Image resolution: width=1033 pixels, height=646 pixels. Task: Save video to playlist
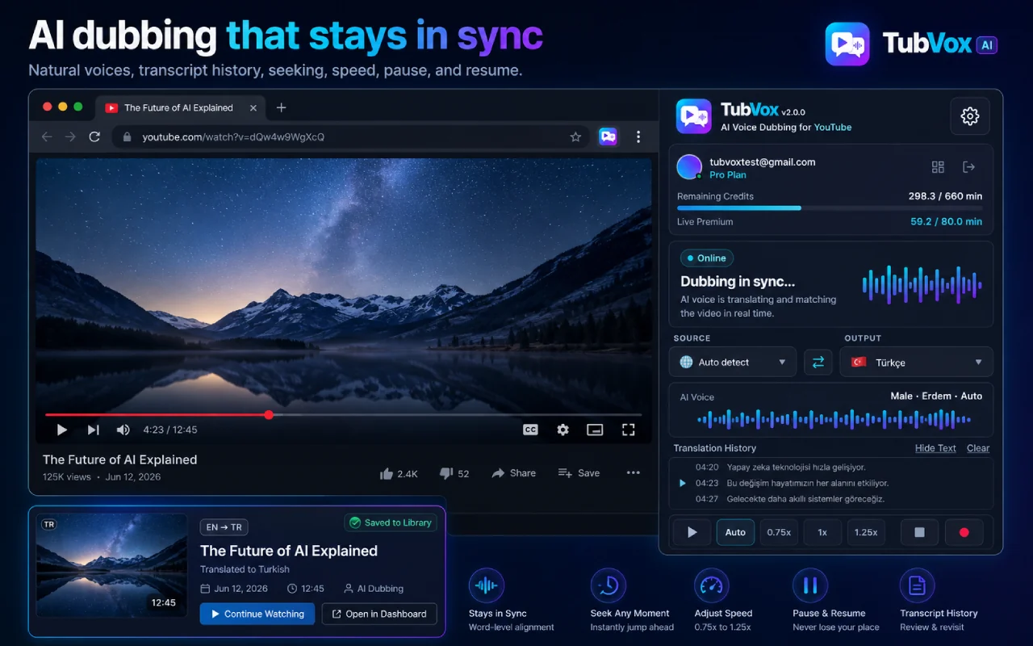[x=579, y=473]
